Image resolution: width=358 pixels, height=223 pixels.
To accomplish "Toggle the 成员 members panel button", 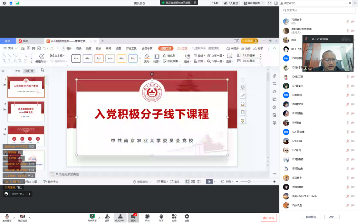I will click(120, 218).
